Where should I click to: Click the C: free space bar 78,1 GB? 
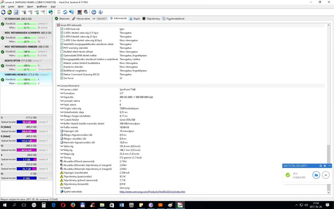click(x=27, y=122)
